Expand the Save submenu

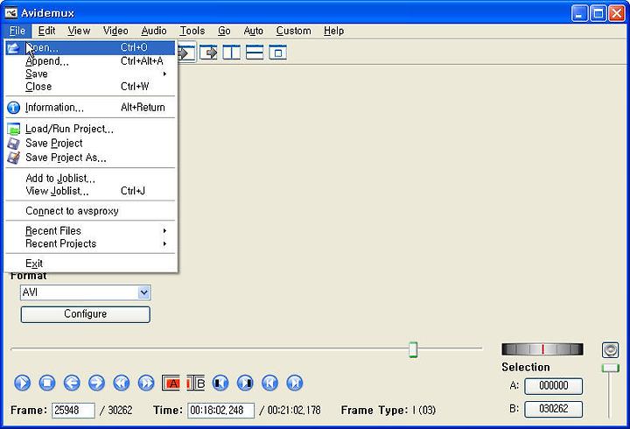pyautogui.click(x=90, y=74)
